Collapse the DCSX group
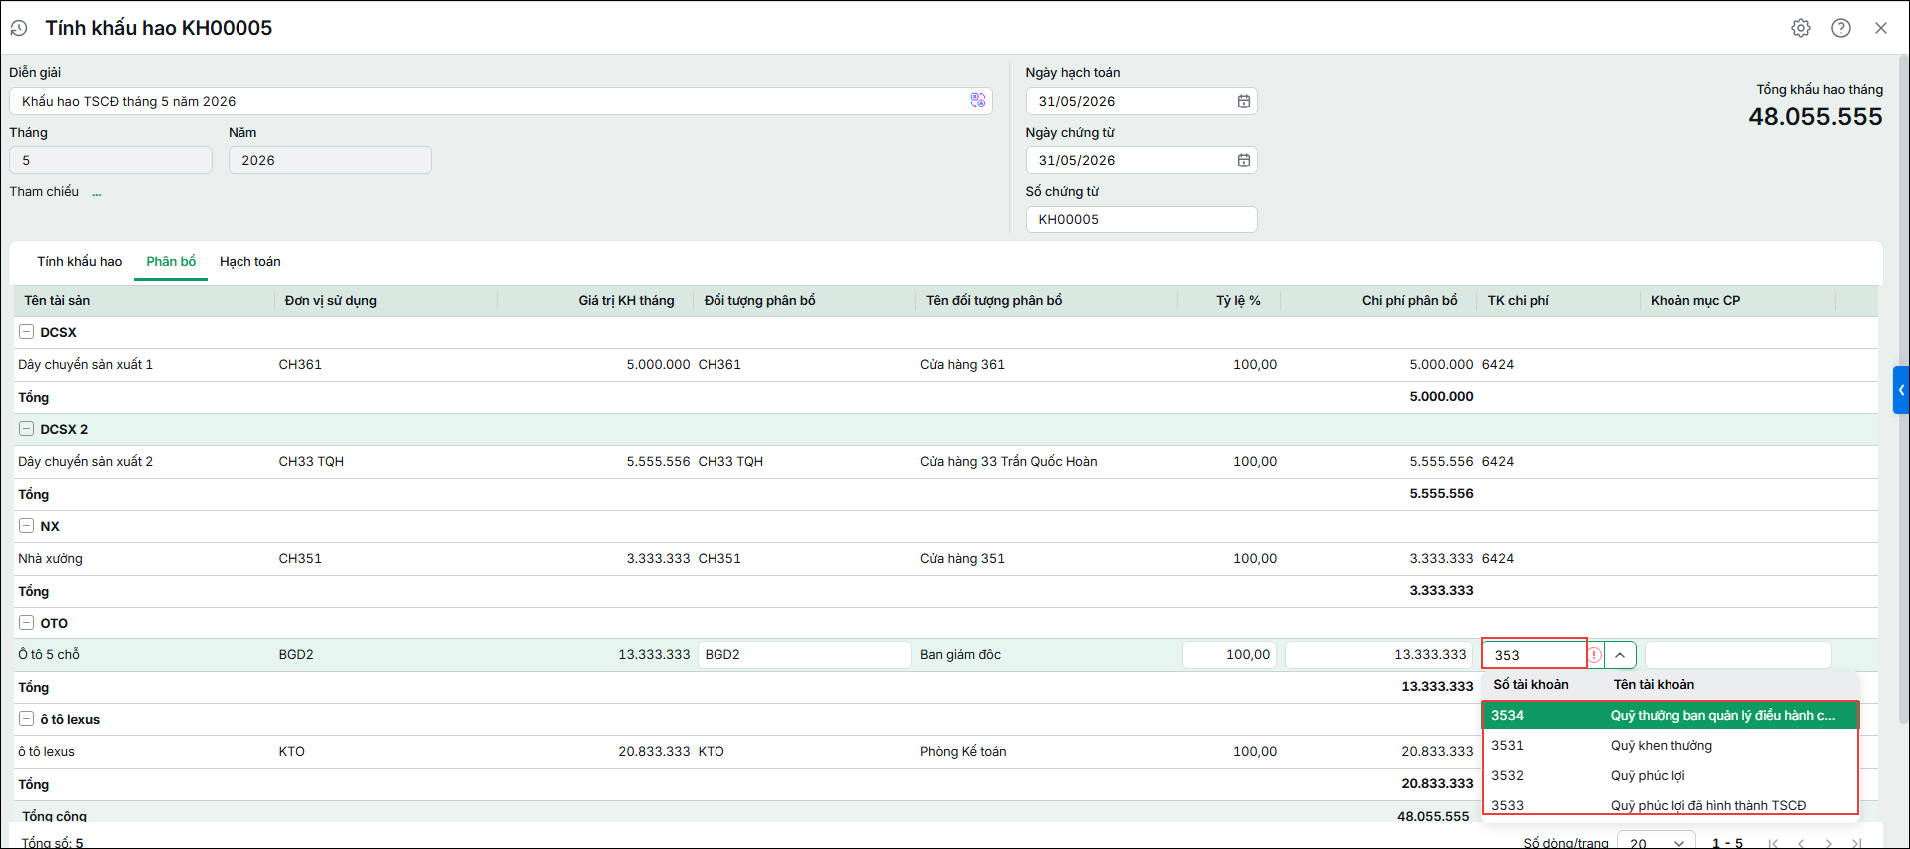 coord(27,332)
